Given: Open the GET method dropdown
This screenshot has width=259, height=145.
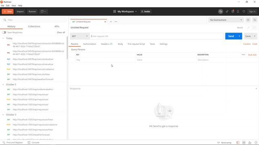Looking at the screenshot, I should click(80, 36).
